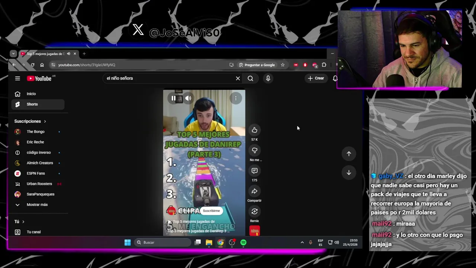Open Urban Roosters subscription channel
Viewport: 476px width, 268px height.
[x=37, y=184]
